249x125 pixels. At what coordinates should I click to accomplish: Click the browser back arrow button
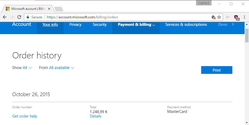[5, 17]
